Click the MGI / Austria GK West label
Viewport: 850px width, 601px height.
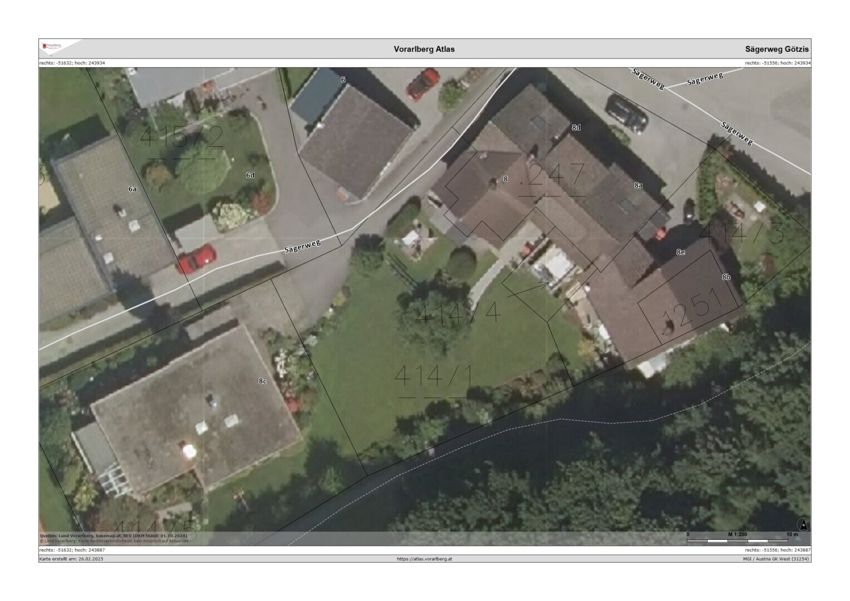click(775, 559)
